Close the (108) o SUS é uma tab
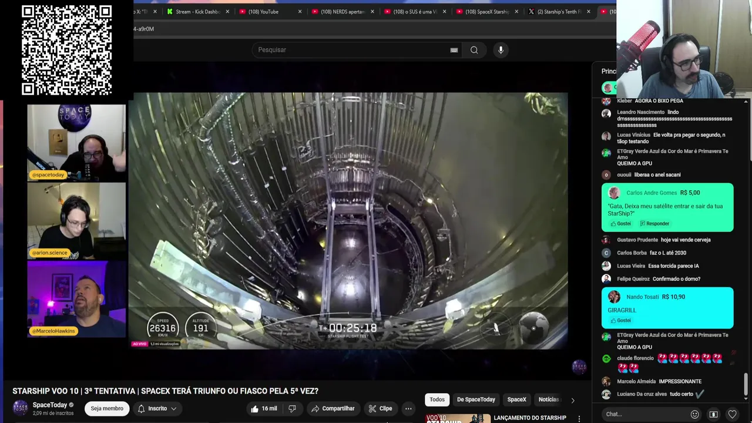The image size is (752, 423). [x=444, y=12]
